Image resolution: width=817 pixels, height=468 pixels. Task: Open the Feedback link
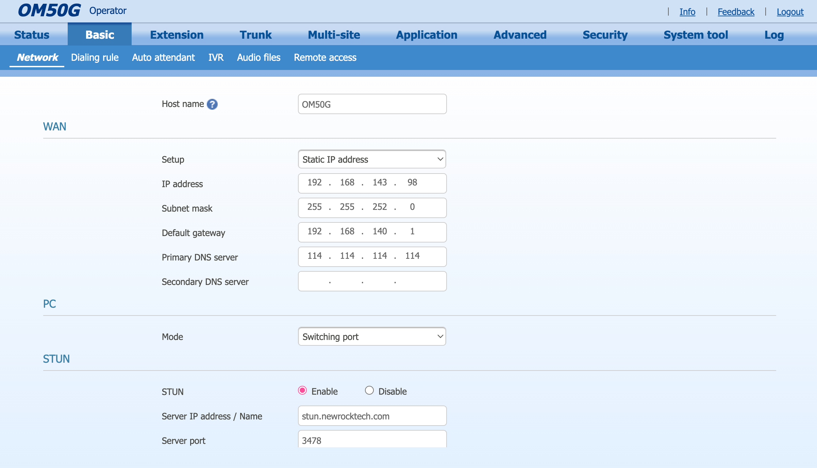[x=736, y=12]
